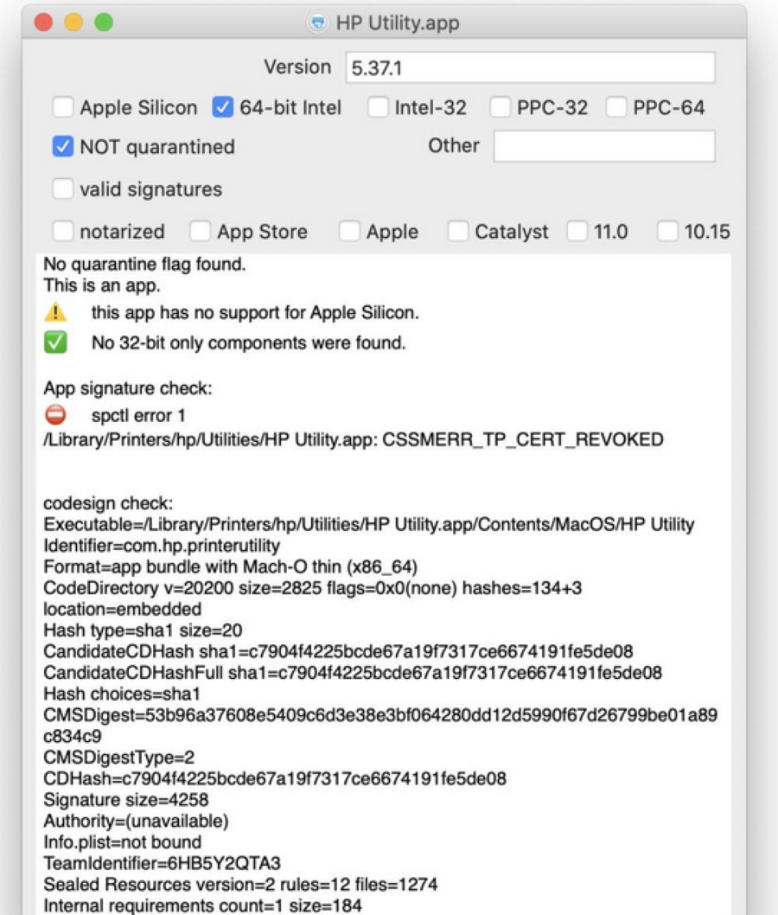Tick the valid signatures checkbox
The height and width of the screenshot is (915, 778).
(x=63, y=189)
